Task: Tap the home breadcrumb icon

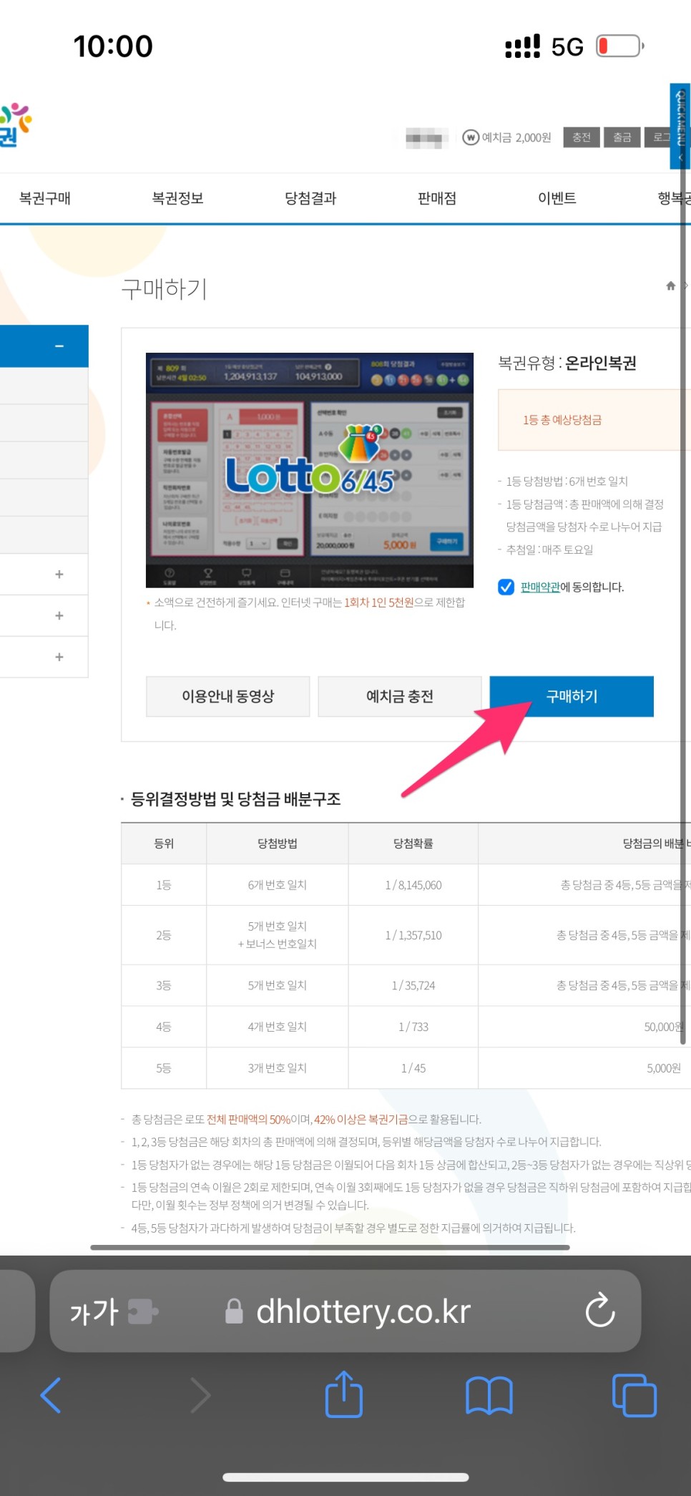Action: (x=671, y=285)
